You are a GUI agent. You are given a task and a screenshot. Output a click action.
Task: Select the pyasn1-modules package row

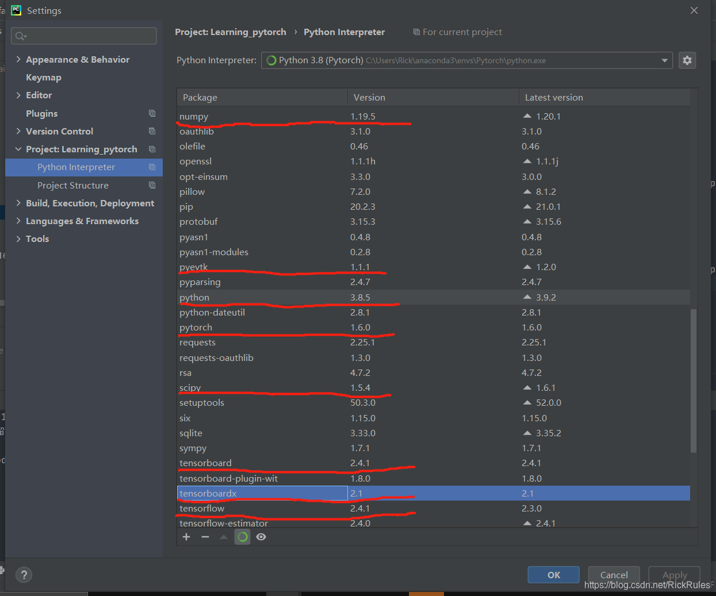coord(434,252)
